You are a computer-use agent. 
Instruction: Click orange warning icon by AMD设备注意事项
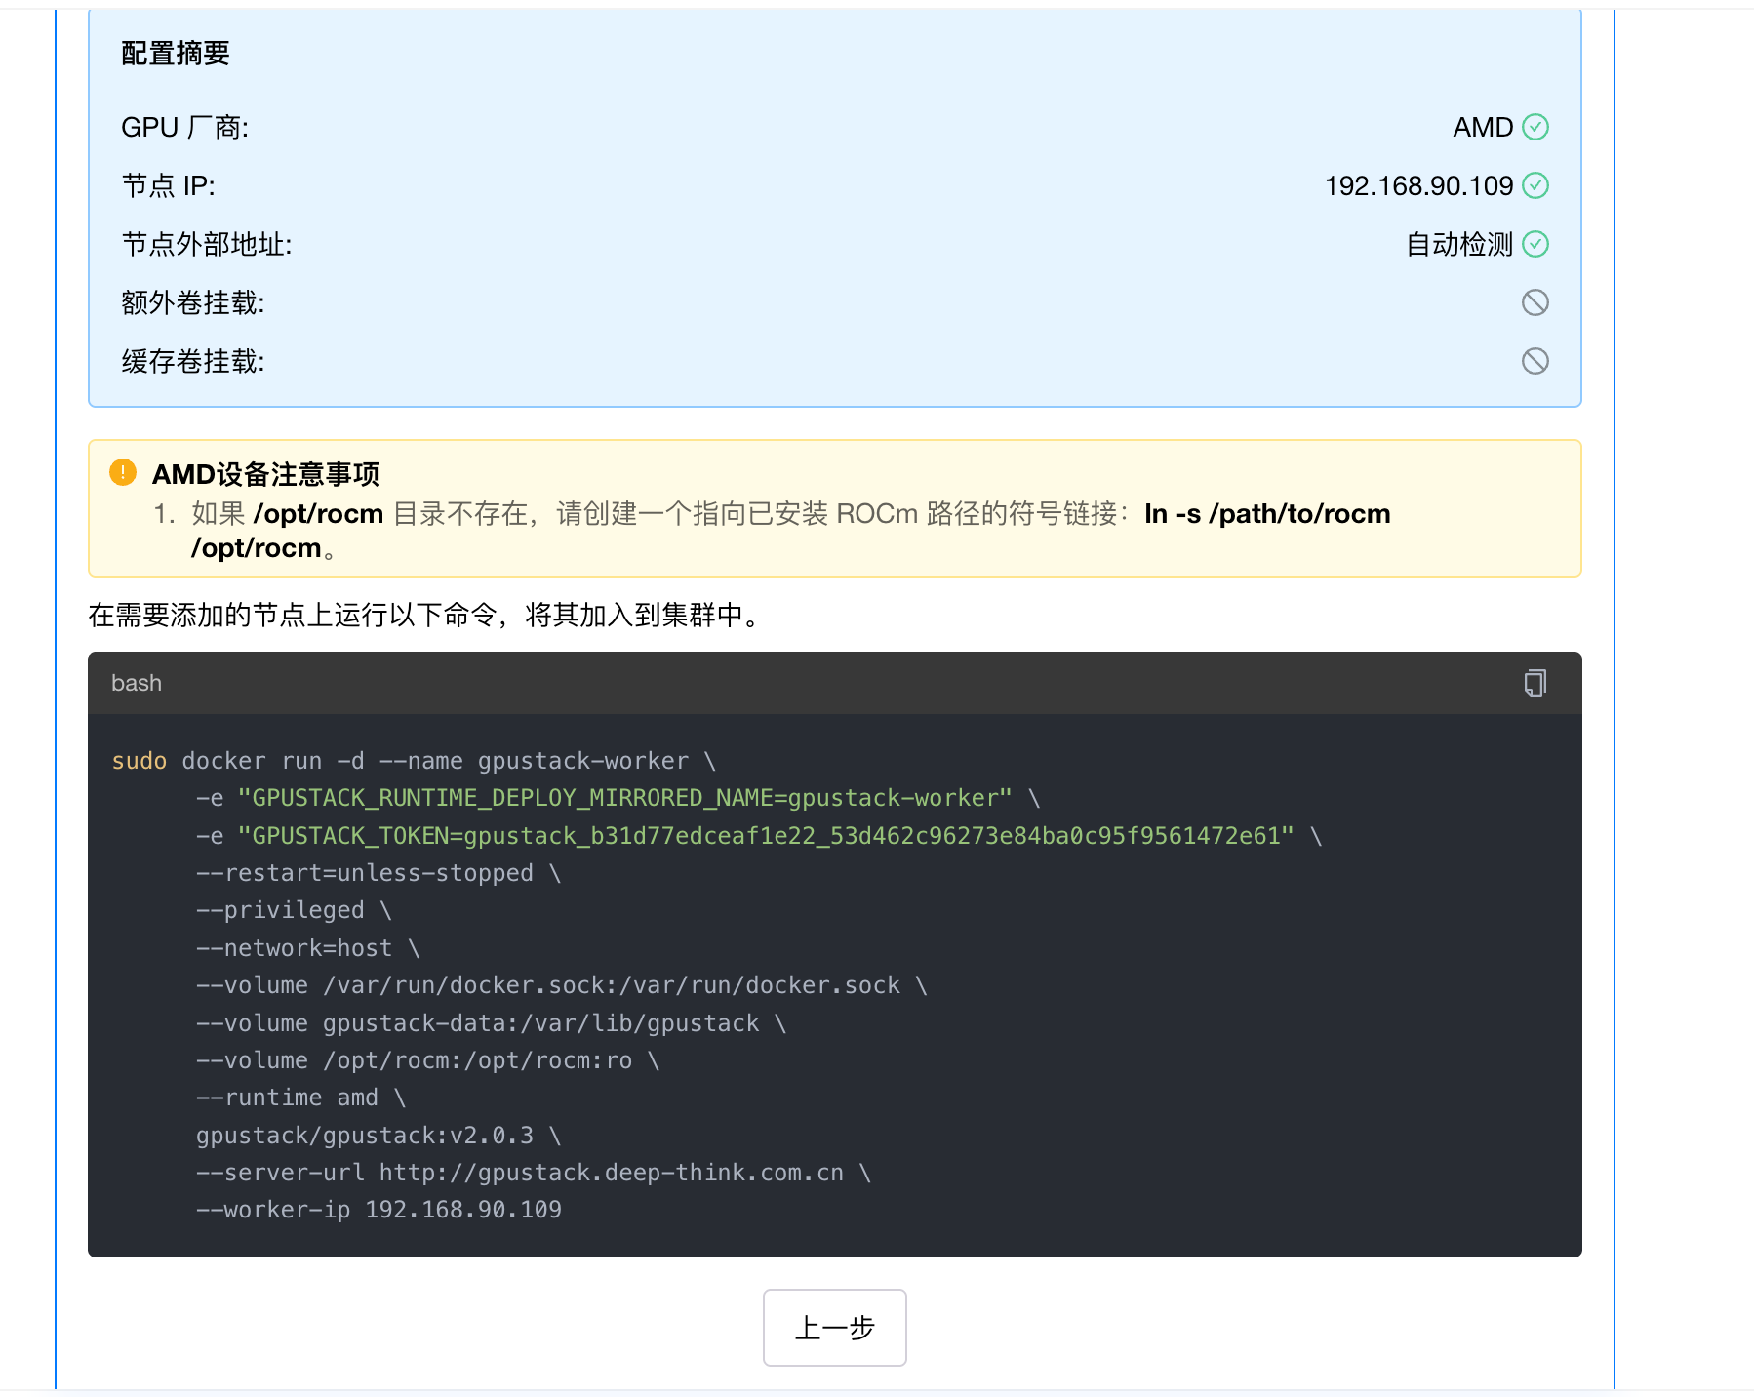[x=123, y=473]
